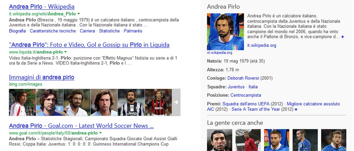This screenshot has height=151, width=354.
Task: Open the Juventus Jeep jersey image thumbnail
Action: pos(131,102)
